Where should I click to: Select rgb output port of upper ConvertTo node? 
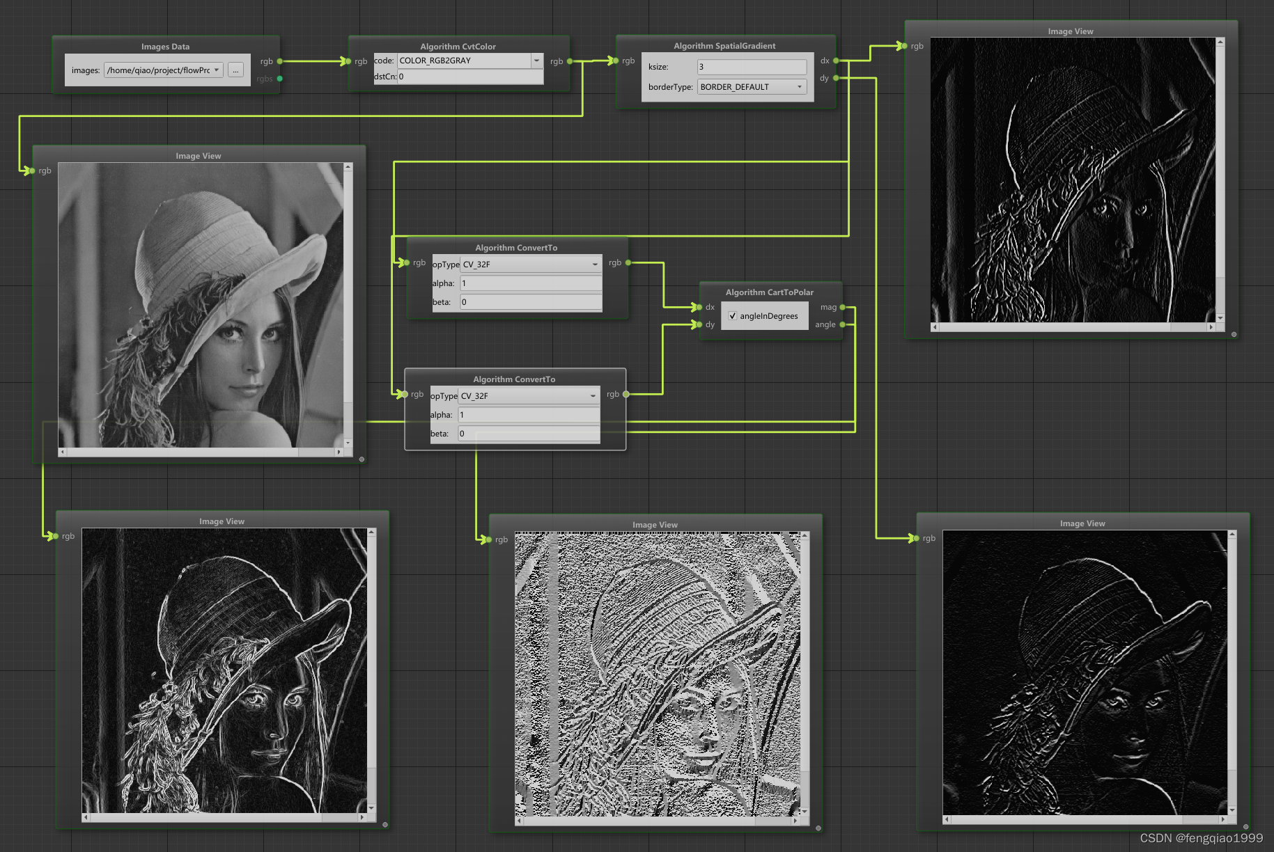(628, 262)
